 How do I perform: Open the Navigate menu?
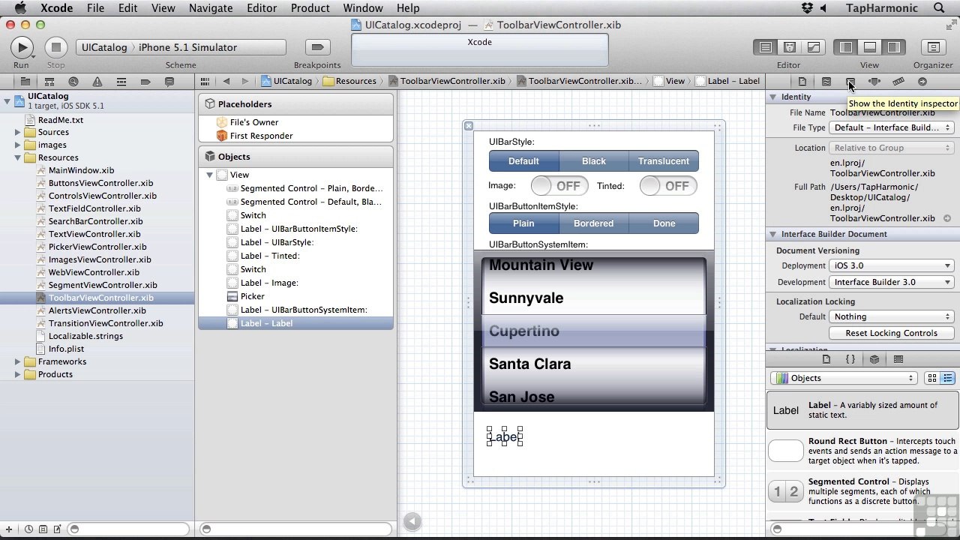click(x=211, y=8)
